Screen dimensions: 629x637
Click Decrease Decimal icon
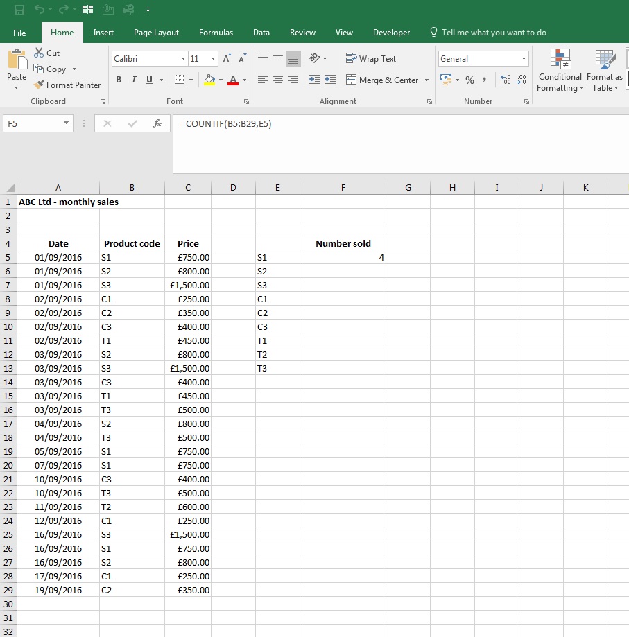point(522,80)
